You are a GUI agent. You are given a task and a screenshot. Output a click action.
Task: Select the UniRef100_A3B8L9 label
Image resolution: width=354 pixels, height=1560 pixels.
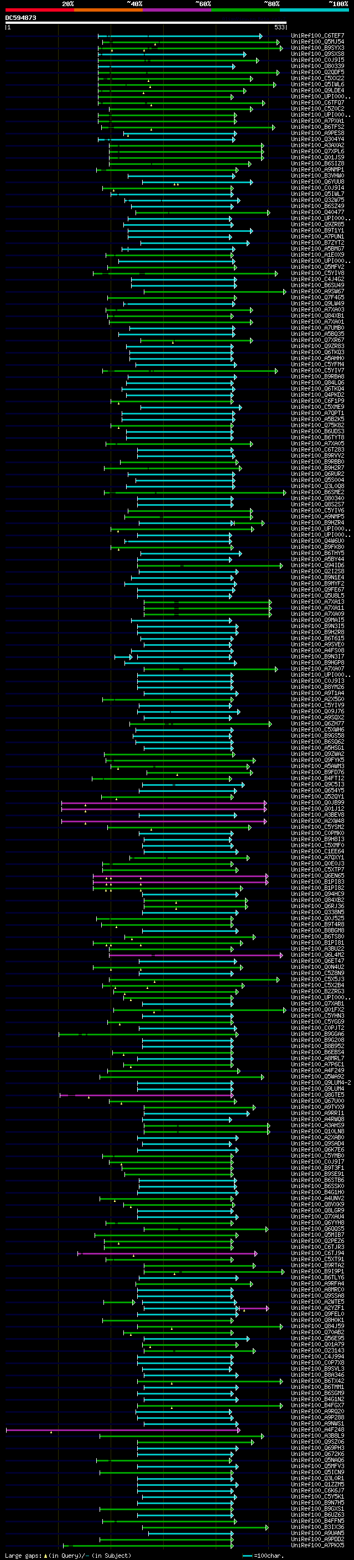click(x=317, y=1435)
